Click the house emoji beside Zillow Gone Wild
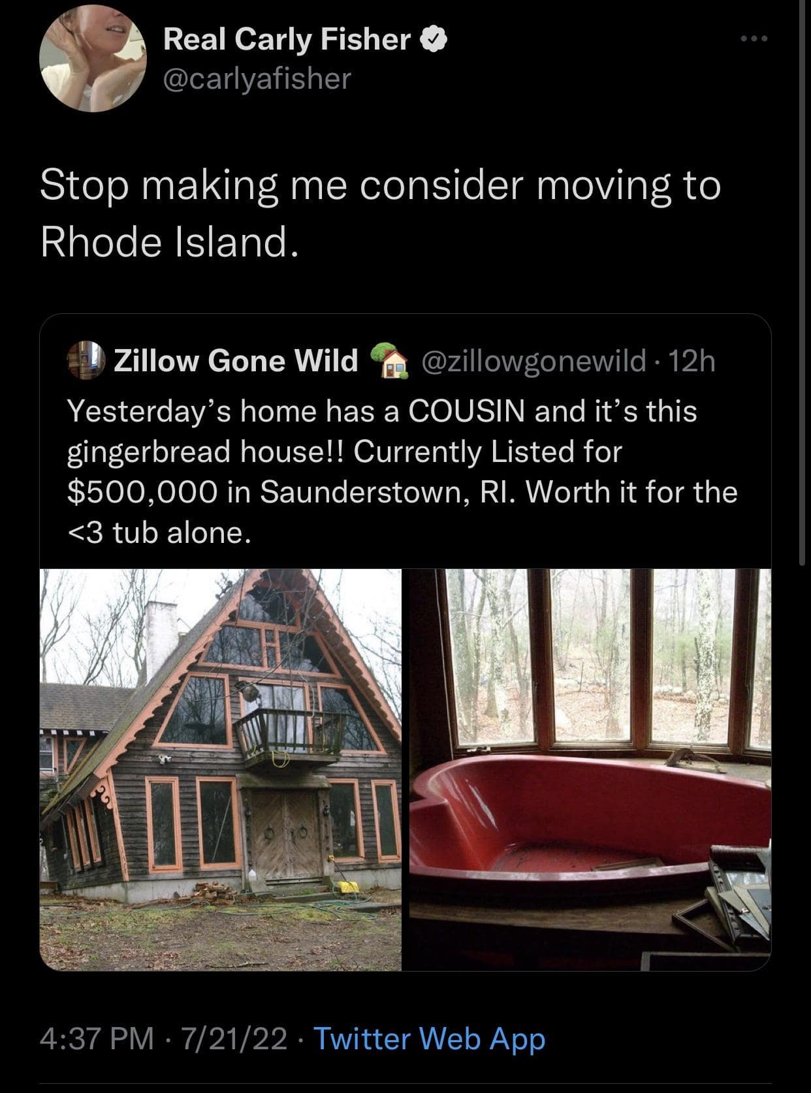811x1093 pixels. click(389, 360)
